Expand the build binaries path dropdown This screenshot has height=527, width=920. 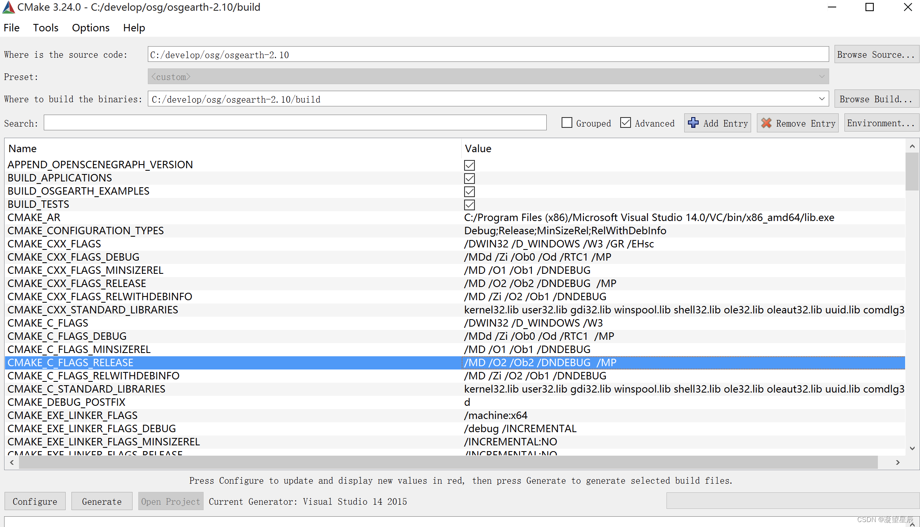tap(822, 99)
